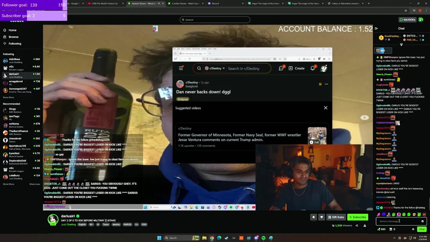Viewport: 430px width, 242px height.
Task: Open chessbrah recommended channel
Action: point(21,140)
